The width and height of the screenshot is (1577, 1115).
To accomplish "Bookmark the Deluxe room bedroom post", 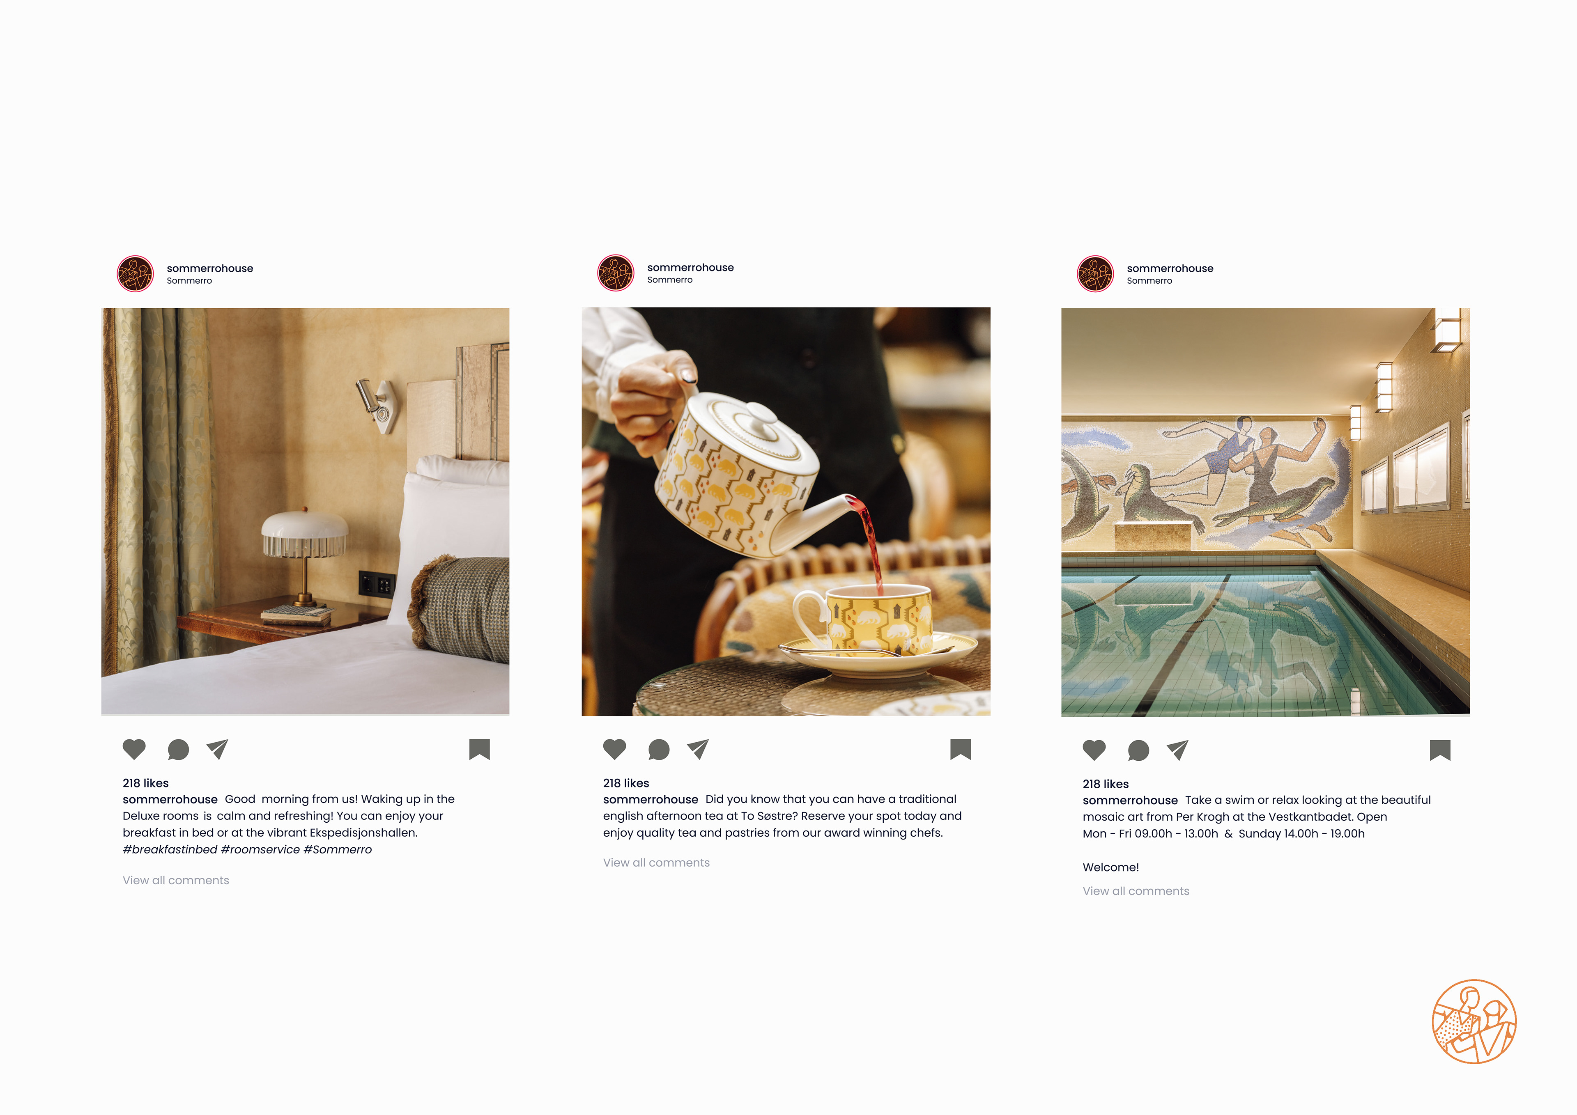I will point(479,749).
